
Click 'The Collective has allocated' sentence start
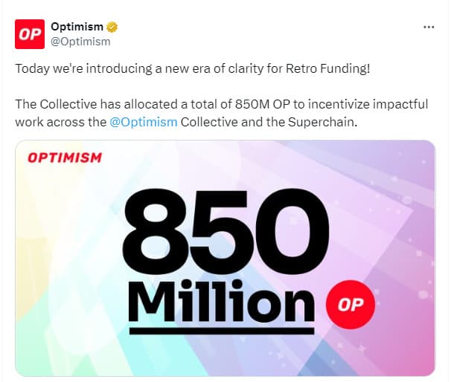point(96,104)
